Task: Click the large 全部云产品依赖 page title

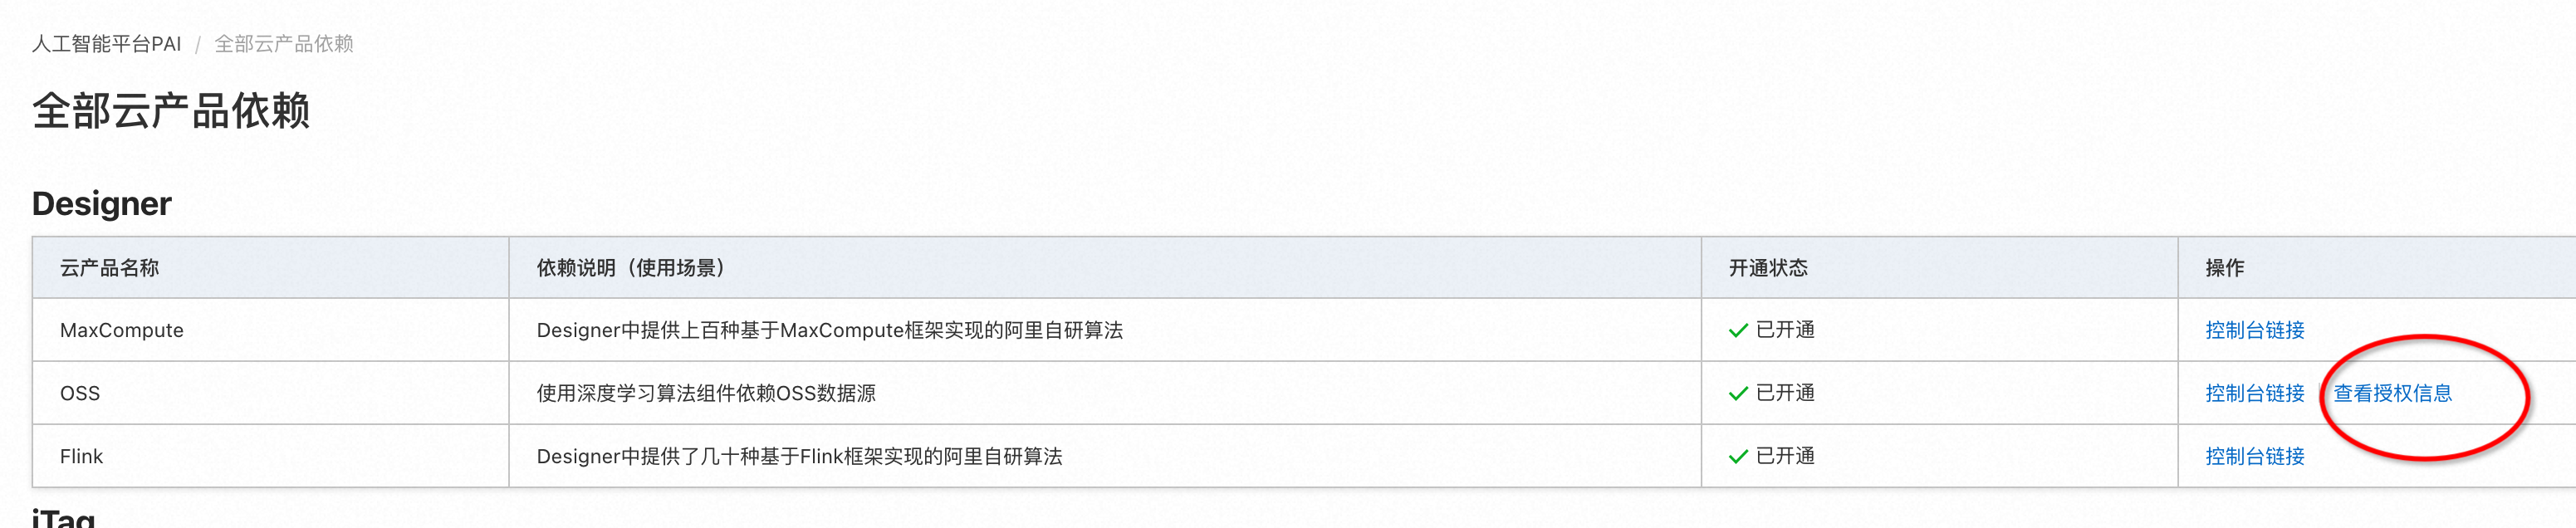Action: 171,111
